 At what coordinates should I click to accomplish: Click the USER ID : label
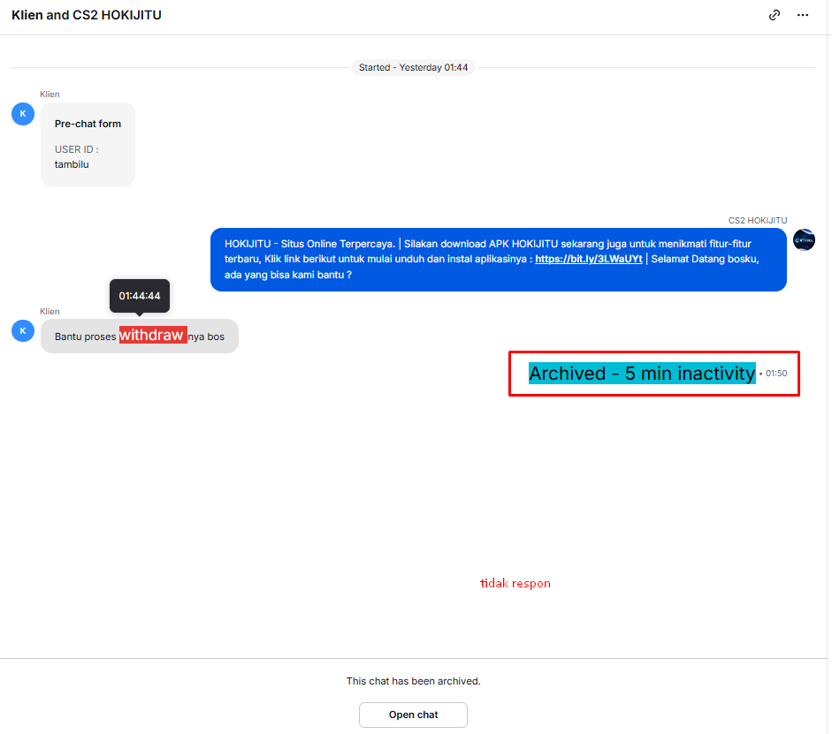click(76, 149)
